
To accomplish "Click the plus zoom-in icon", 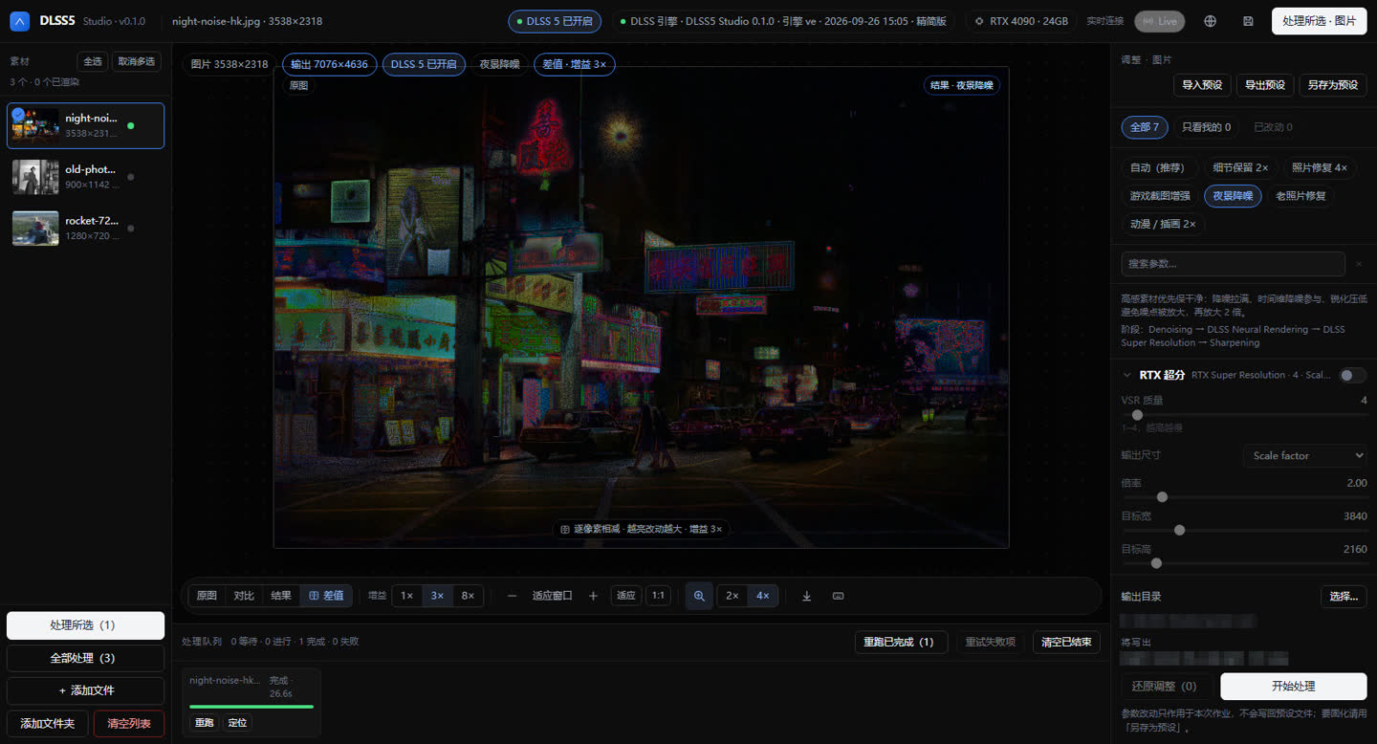I will tap(593, 596).
